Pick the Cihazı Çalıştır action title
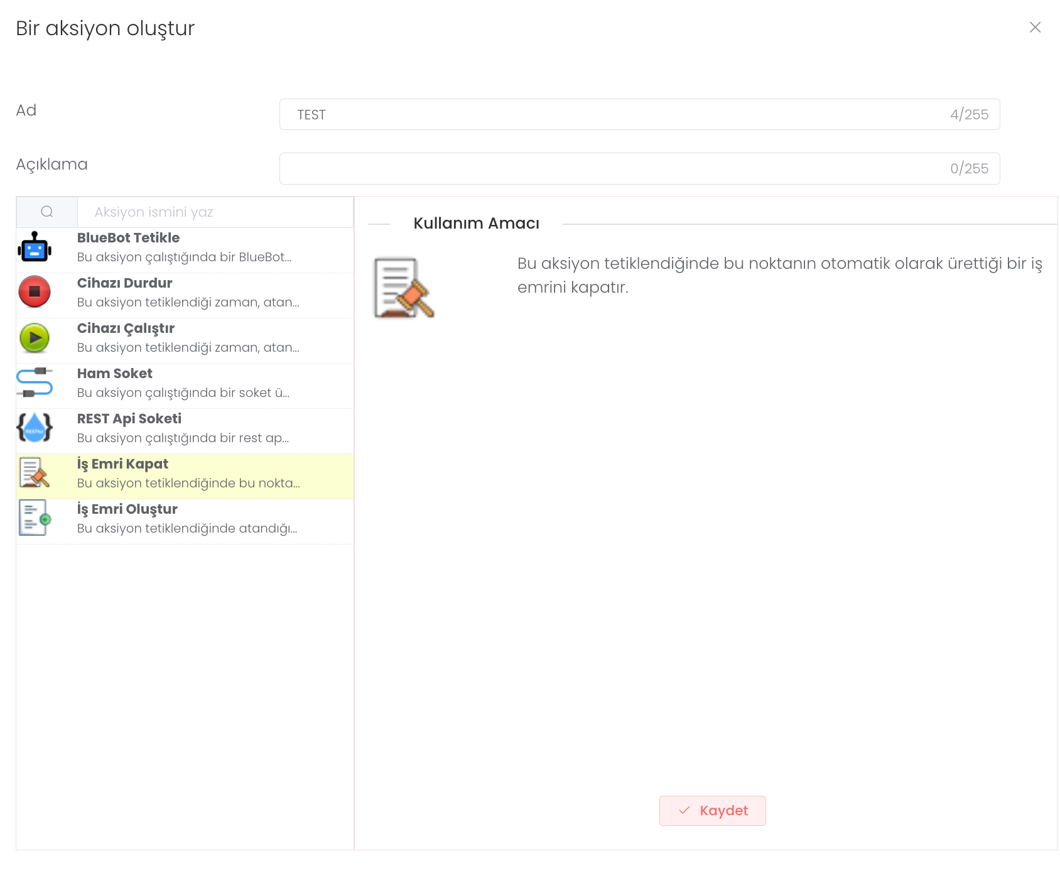Viewport: 1060px width, 873px height. 126,328
